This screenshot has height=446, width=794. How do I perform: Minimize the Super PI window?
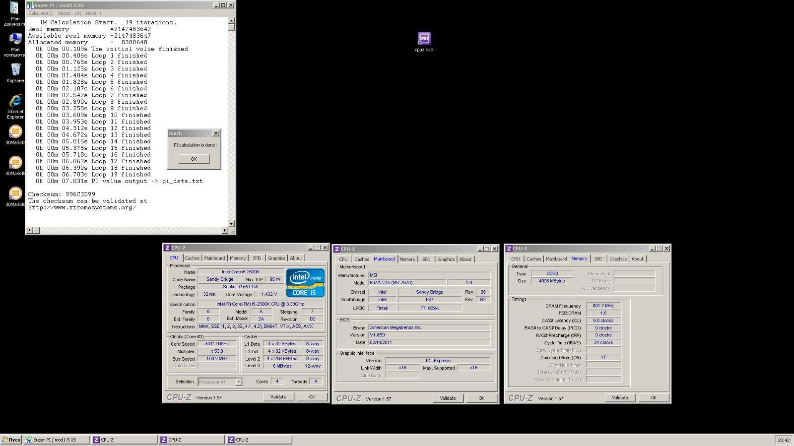tap(216, 5)
